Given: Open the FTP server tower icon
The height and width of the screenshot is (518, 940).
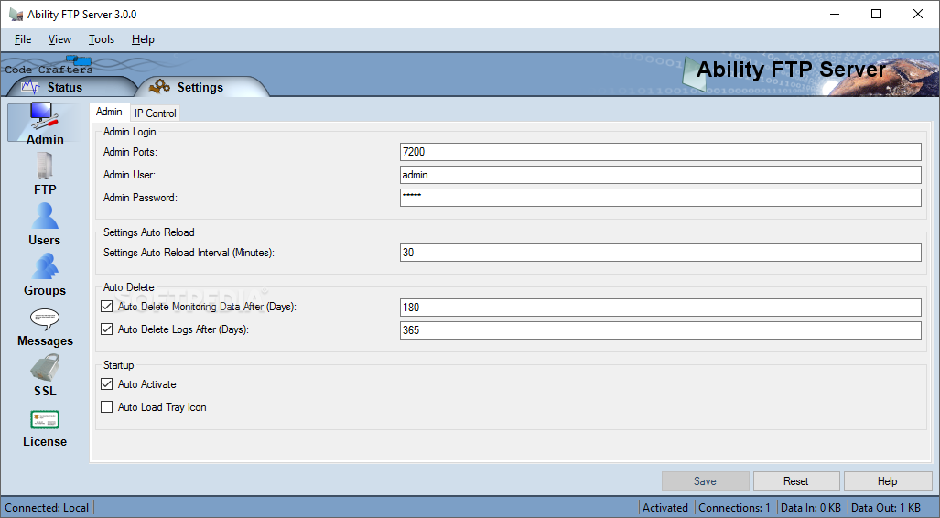Looking at the screenshot, I should (44, 166).
